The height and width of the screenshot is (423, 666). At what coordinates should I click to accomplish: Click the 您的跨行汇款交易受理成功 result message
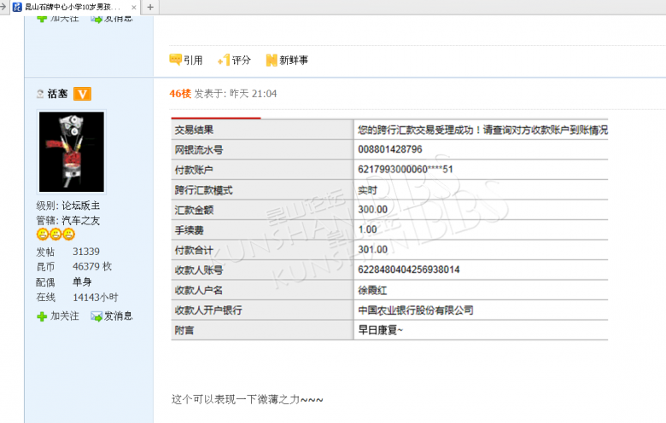[483, 130]
